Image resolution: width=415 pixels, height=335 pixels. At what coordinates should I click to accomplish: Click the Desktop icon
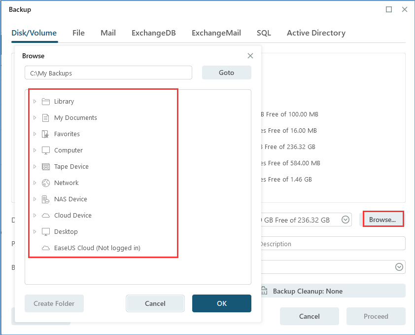[45, 231]
